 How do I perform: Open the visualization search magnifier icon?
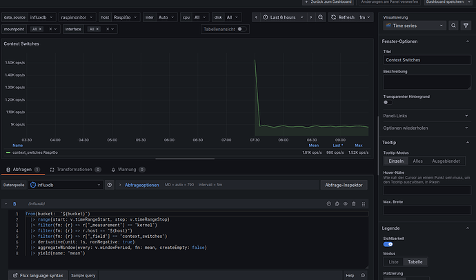tap(455, 26)
